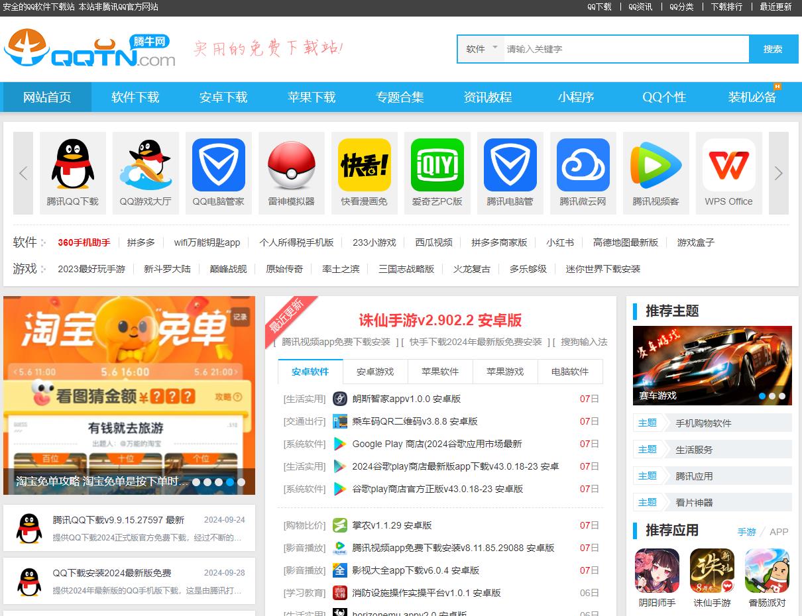Open the 雷神模拟器 pokeball icon
802x616 pixels.
(292, 165)
